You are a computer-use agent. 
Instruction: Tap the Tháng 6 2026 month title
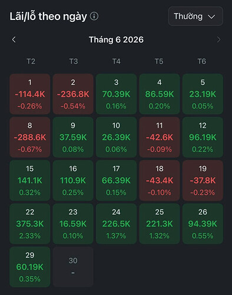116,40
